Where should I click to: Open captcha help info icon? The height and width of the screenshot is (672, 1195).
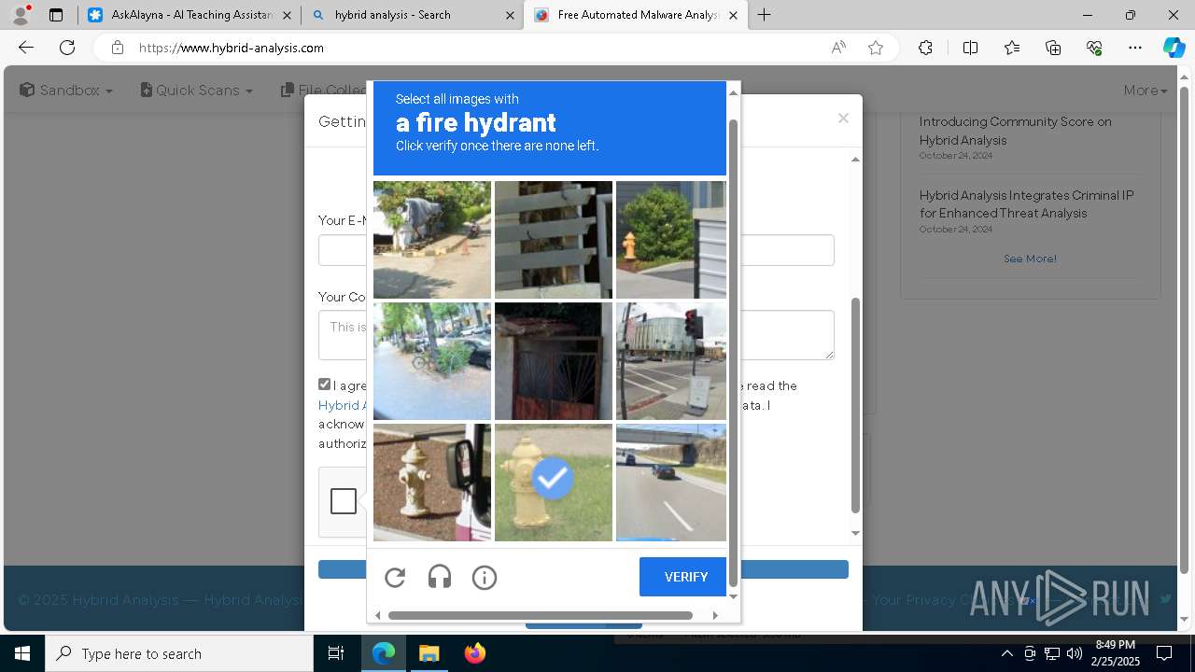click(x=485, y=578)
